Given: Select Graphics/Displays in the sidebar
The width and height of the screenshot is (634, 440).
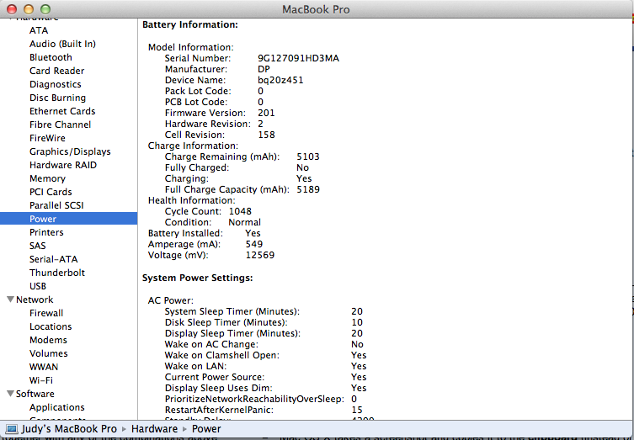Looking at the screenshot, I should pos(70,151).
